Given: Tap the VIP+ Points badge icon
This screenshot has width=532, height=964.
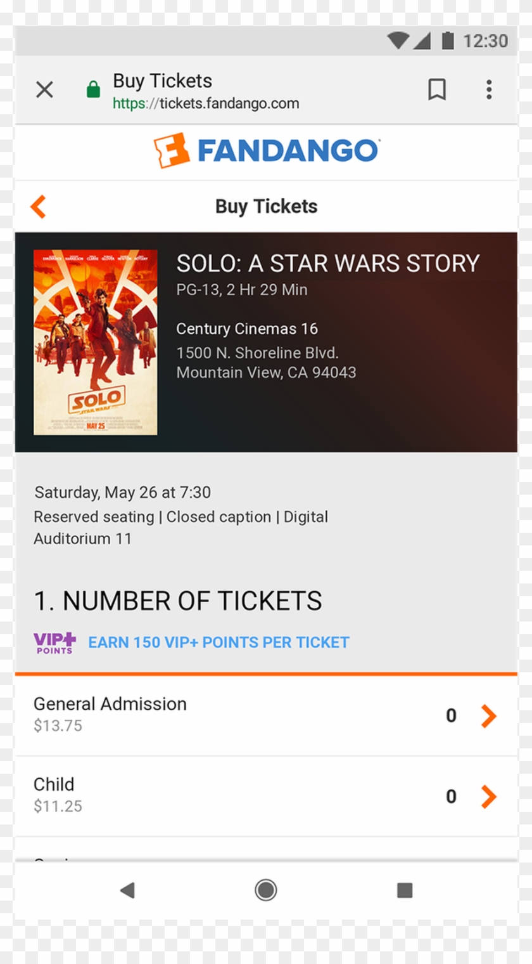Looking at the screenshot, I should [54, 642].
